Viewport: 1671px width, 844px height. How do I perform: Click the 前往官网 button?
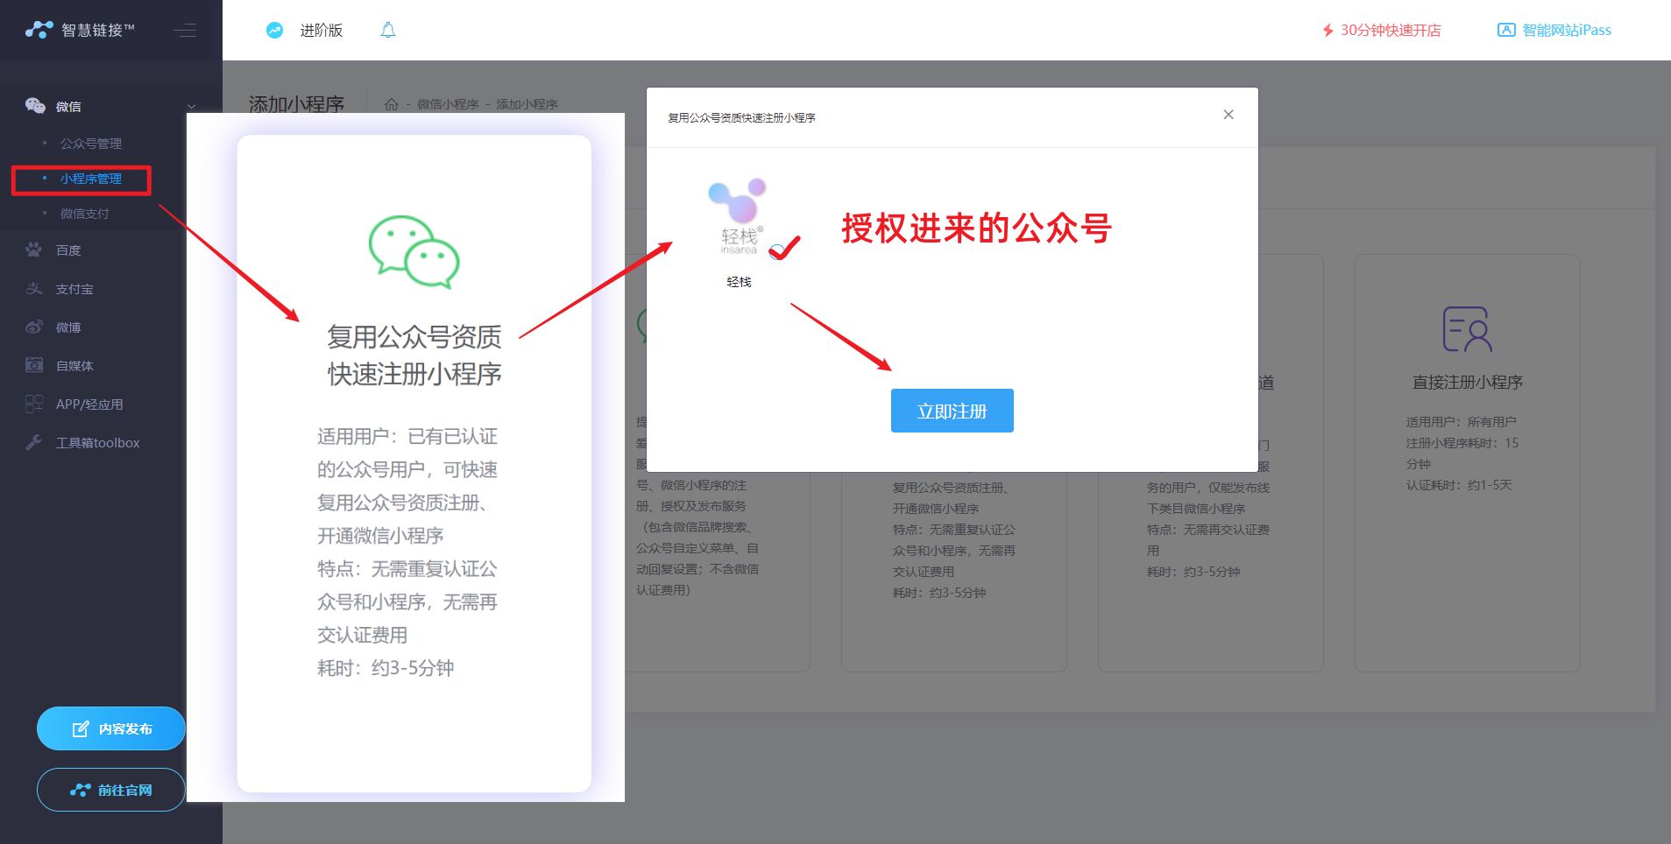tap(111, 790)
